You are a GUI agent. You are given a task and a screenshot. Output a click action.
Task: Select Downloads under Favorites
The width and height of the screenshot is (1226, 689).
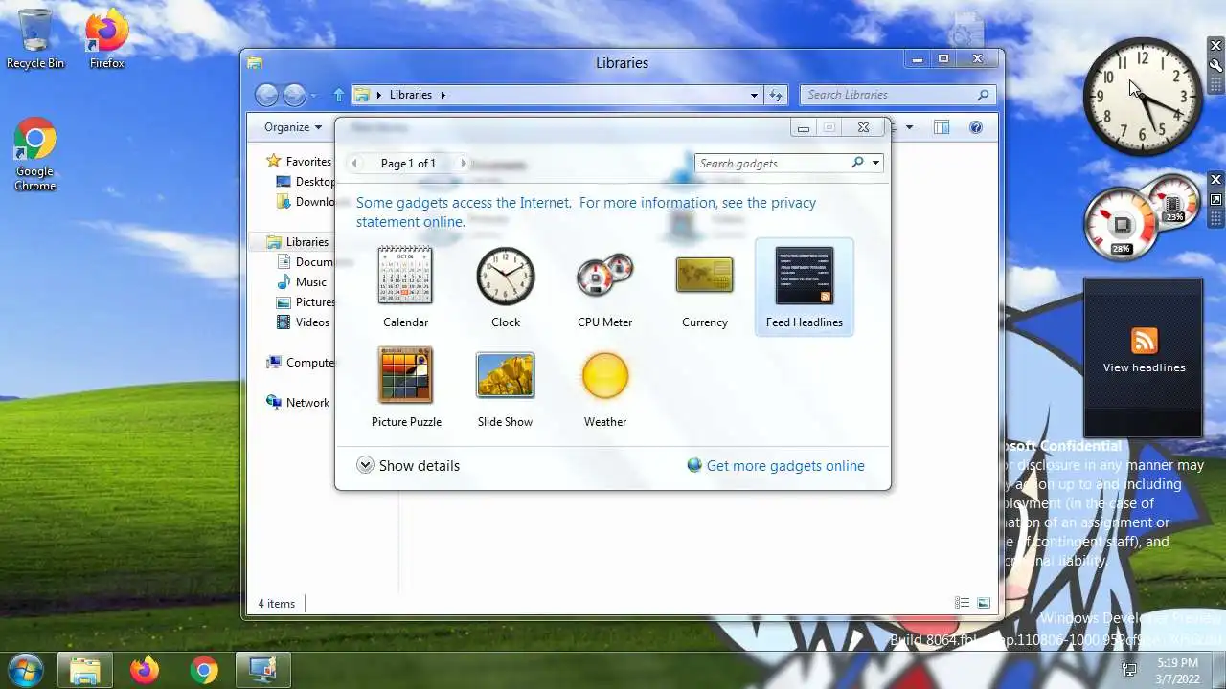[306, 202]
